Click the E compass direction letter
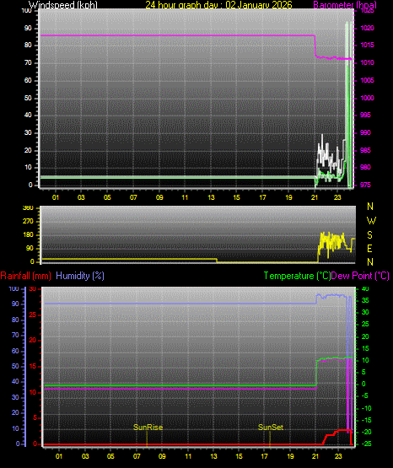The width and height of the screenshot is (393, 468). (369, 249)
